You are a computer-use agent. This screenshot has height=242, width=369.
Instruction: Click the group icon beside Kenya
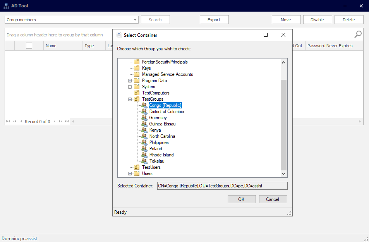144,130
